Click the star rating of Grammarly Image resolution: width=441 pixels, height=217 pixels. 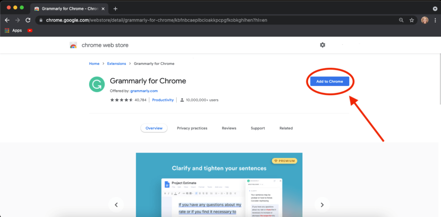[x=121, y=100]
